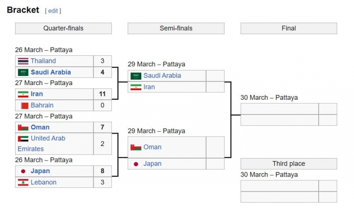The width and height of the screenshot is (354, 208).
Task: Click the United Arab Emirates flag icon
Action: pos(23,138)
